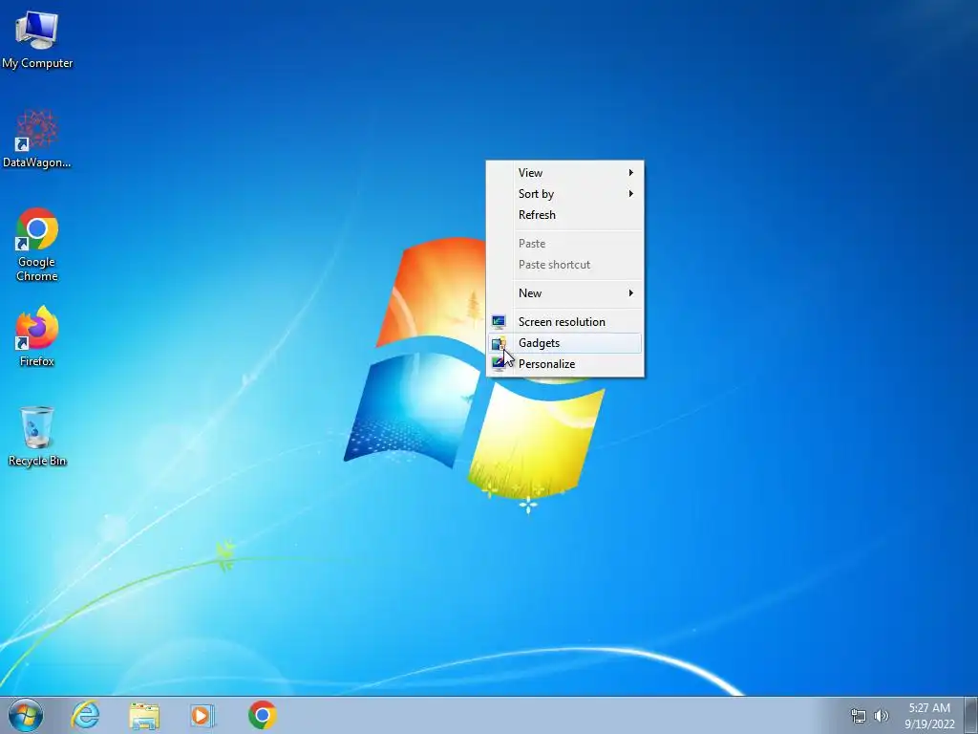Select the DataWagon shortcut on desktop

37,140
